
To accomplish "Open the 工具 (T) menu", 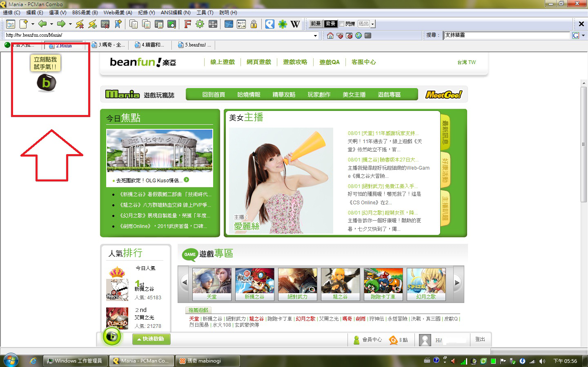I will 205,13.
